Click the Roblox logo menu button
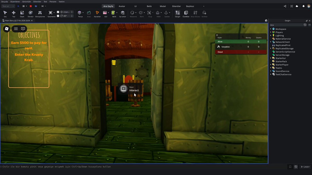This screenshot has width=312, height=175. (7, 29)
